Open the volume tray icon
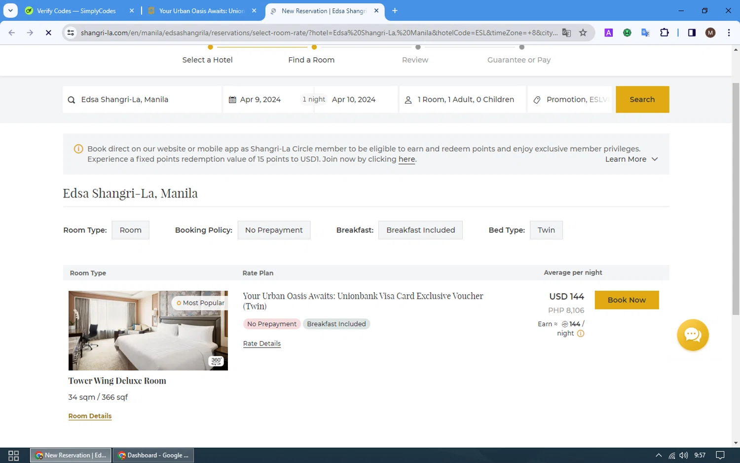740x463 pixels. click(x=683, y=456)
